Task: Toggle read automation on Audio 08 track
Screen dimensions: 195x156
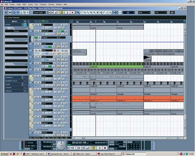Action: pos(62,31)
